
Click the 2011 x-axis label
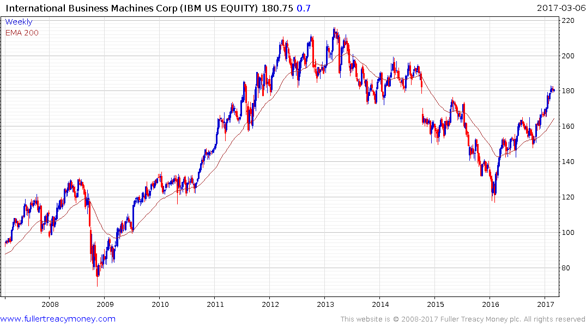coord(215,304)
